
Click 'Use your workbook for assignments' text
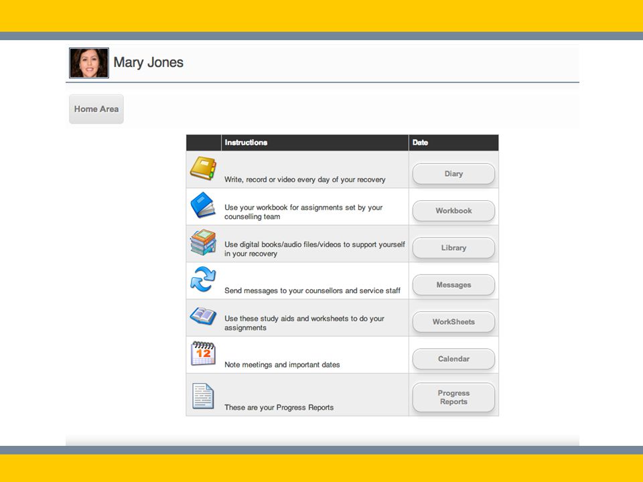[284, 208]
